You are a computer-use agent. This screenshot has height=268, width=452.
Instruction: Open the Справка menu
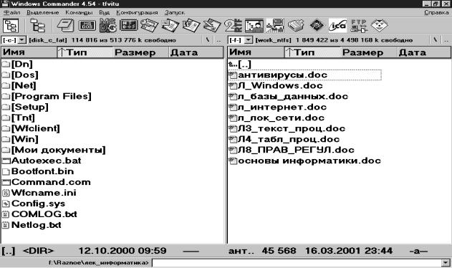(437, 12)
